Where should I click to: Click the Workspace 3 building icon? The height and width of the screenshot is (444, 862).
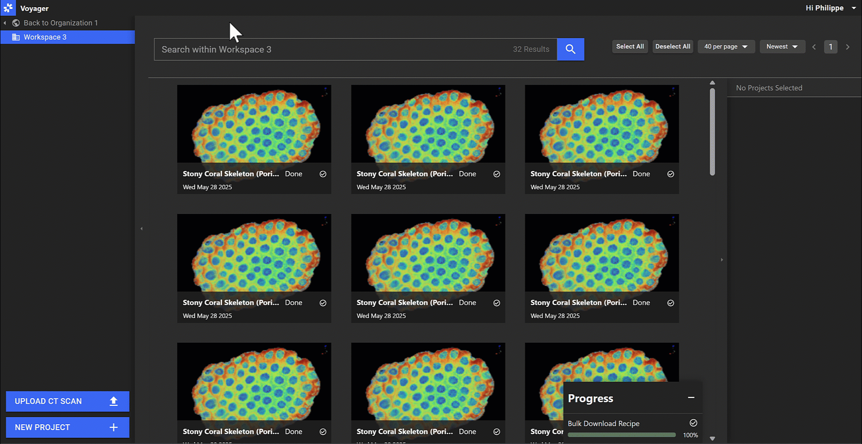pyautogui.click(x=16, y=37)
